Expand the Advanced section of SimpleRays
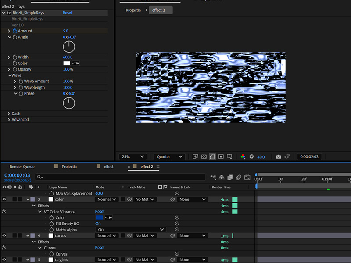This screenshot has width=351, height=263. [9, 120]
